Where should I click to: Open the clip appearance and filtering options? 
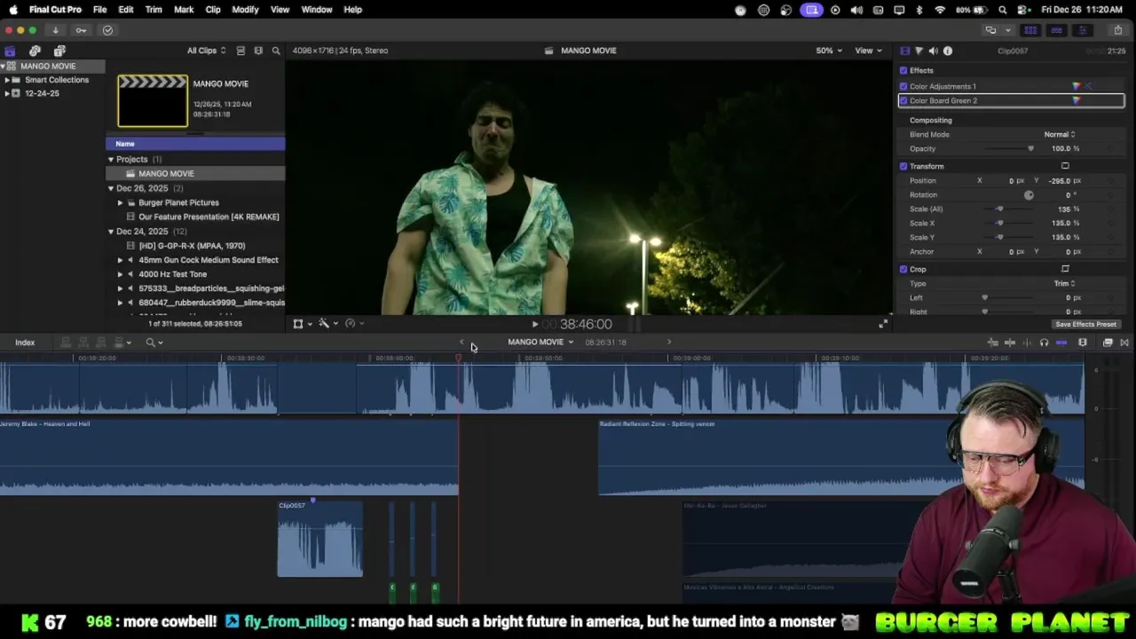(258, 51)
